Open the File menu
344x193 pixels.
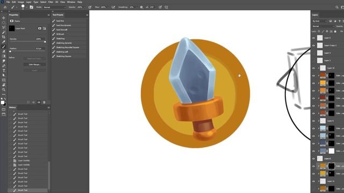click(x=8, y=2)
